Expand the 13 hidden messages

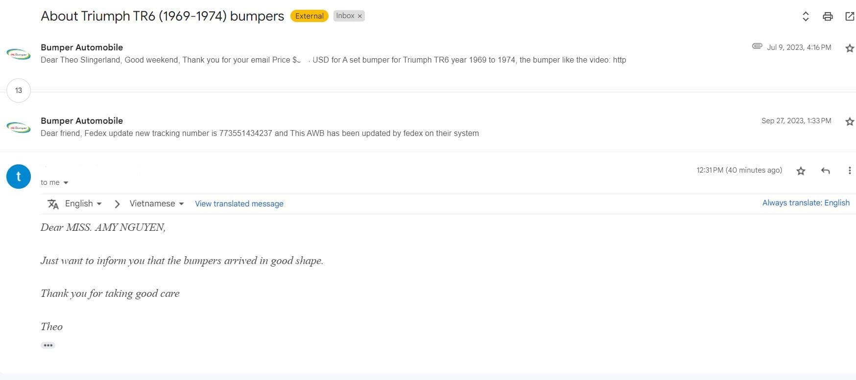[19, 90]
